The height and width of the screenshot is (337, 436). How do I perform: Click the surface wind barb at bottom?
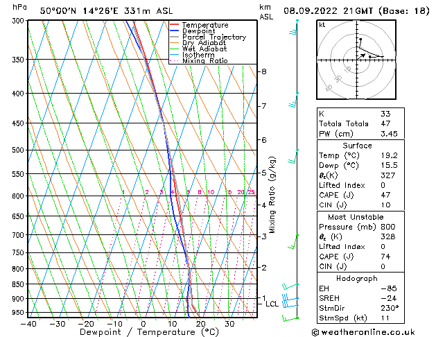click(290, 318)
